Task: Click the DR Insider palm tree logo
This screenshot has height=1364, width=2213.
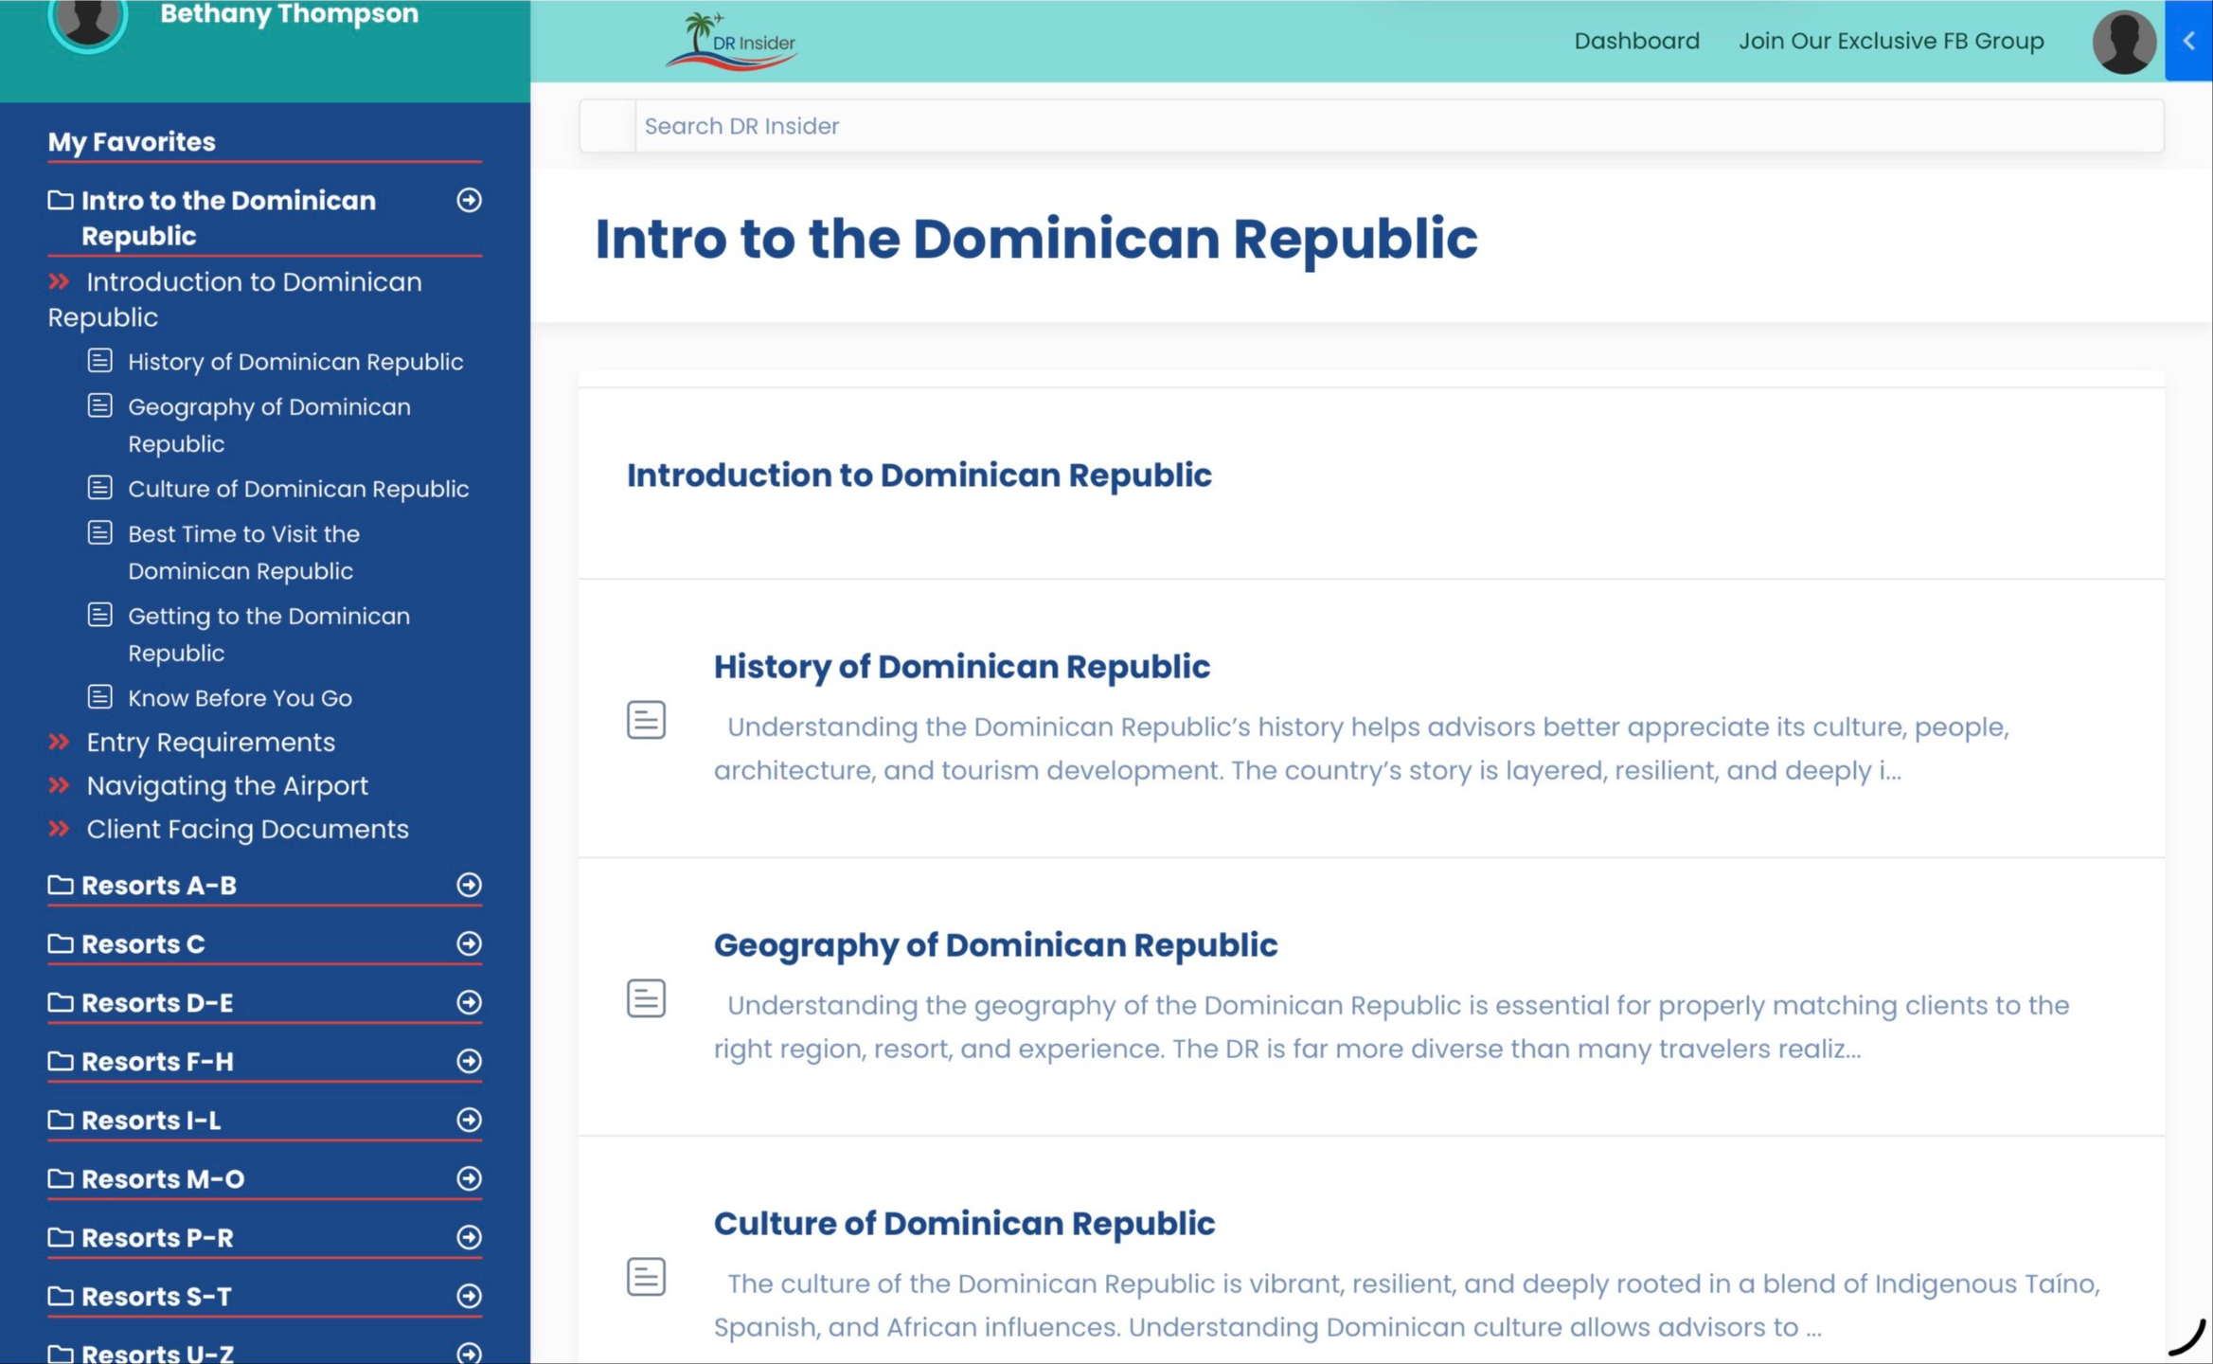Action: tap(730, 42)
